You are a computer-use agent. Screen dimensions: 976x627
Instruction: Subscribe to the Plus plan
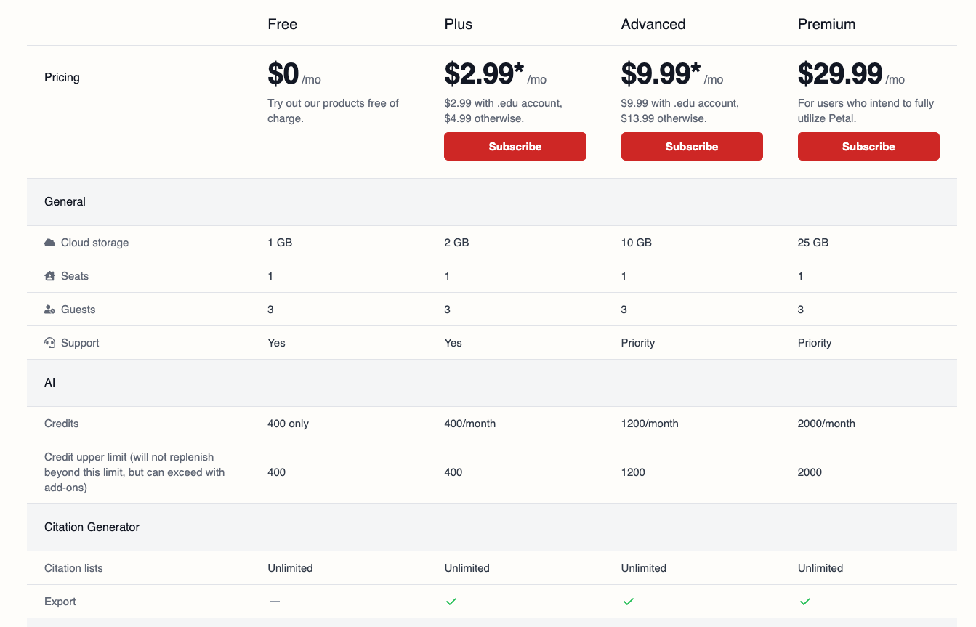[515, 146]
